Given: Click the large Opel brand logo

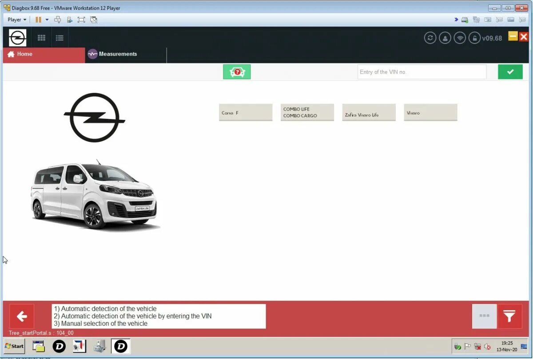Looking at the screenshot, I should (x=94, y=118).
